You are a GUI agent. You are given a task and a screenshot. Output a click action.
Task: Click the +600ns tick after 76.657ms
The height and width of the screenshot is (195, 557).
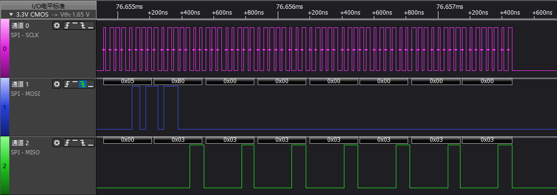(542, 12)
